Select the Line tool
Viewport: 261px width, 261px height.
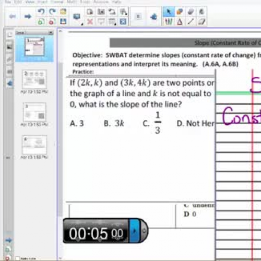tap(191, 22)
